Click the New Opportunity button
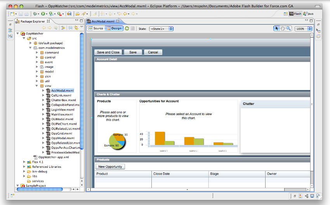Screen dimensions: 330x205 tap(110, 167)
